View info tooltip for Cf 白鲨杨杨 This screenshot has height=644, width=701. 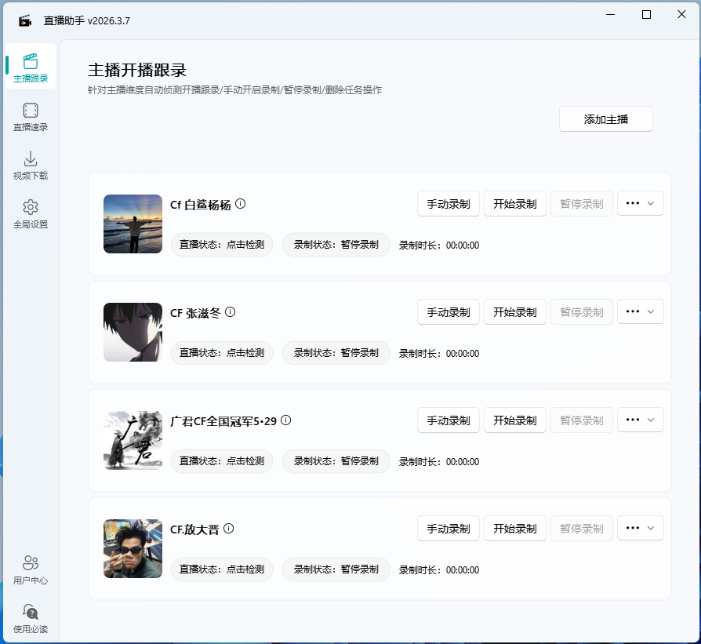tap(240, 202)
